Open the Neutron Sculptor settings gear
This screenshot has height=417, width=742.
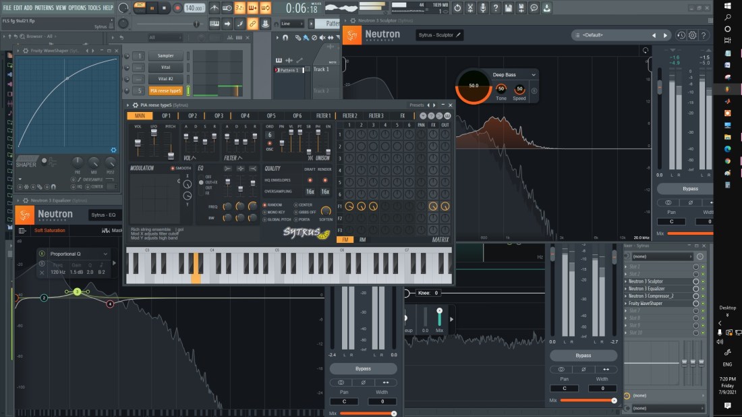tap(692, 35)
